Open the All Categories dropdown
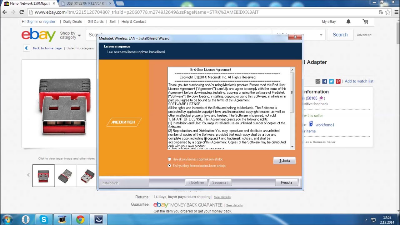This screenshot has height=225, width=400. point(298,35)
